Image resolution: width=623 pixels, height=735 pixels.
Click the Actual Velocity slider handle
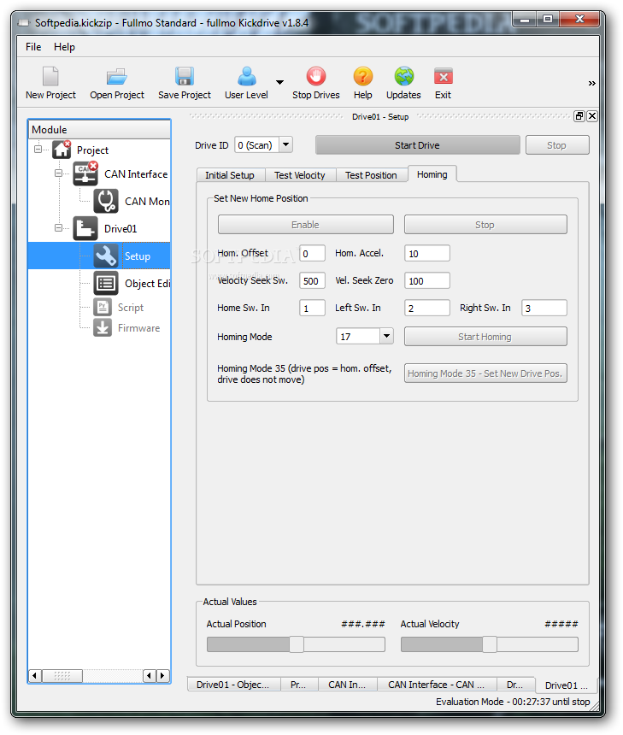click(490, 644)
